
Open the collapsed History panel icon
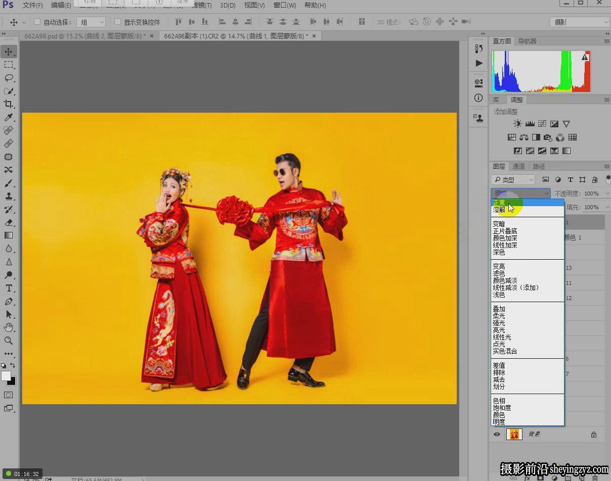click(x=478, y=49)
